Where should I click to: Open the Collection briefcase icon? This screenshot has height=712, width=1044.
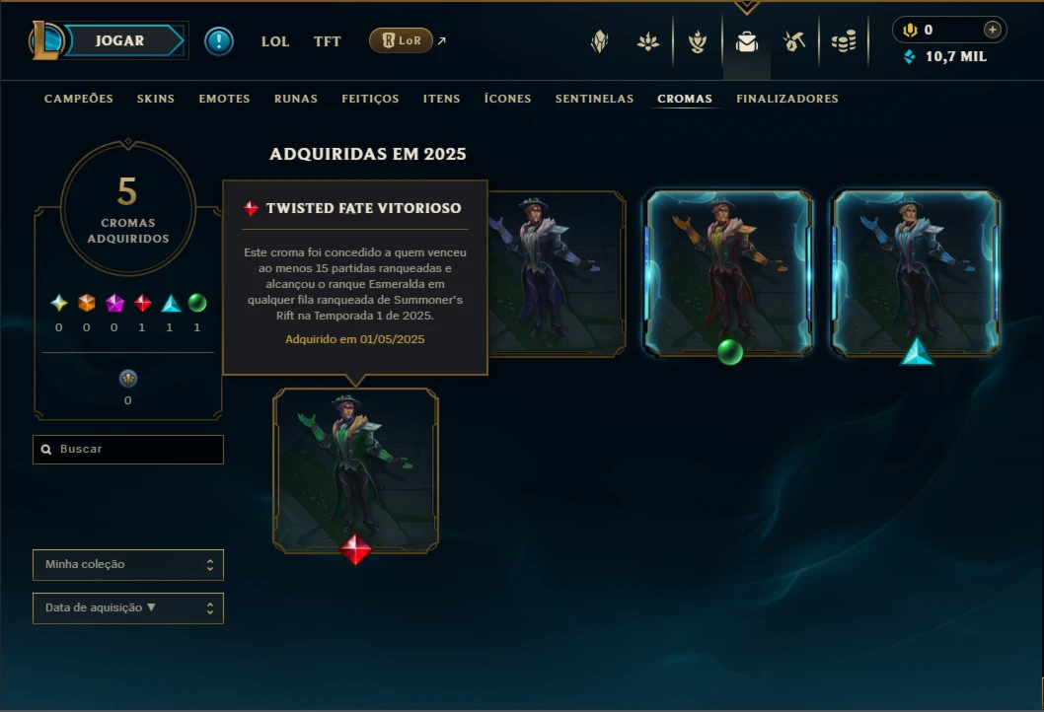point(746,42)
